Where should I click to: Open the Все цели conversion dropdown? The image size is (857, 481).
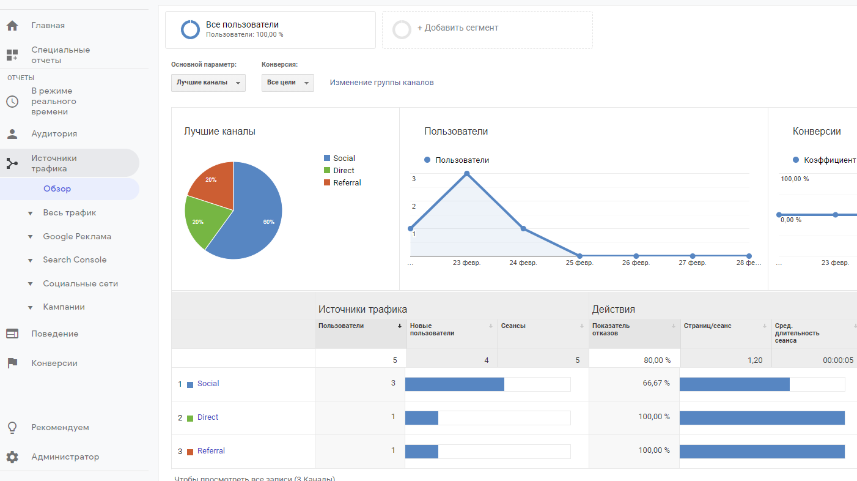click(x=288, y=83)
